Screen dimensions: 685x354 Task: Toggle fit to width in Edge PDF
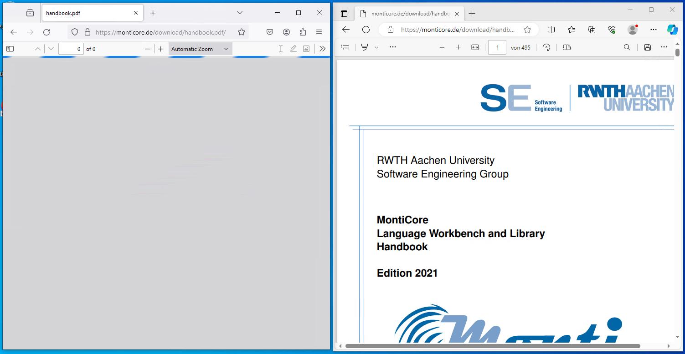coord(475,47)
